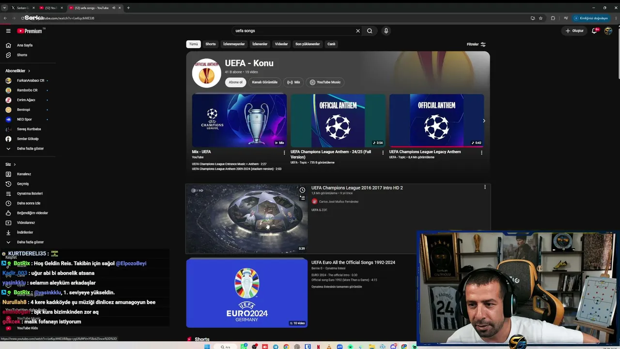
Task: Open the EURO 2024 playlist thumbnail
Action: 247,293
